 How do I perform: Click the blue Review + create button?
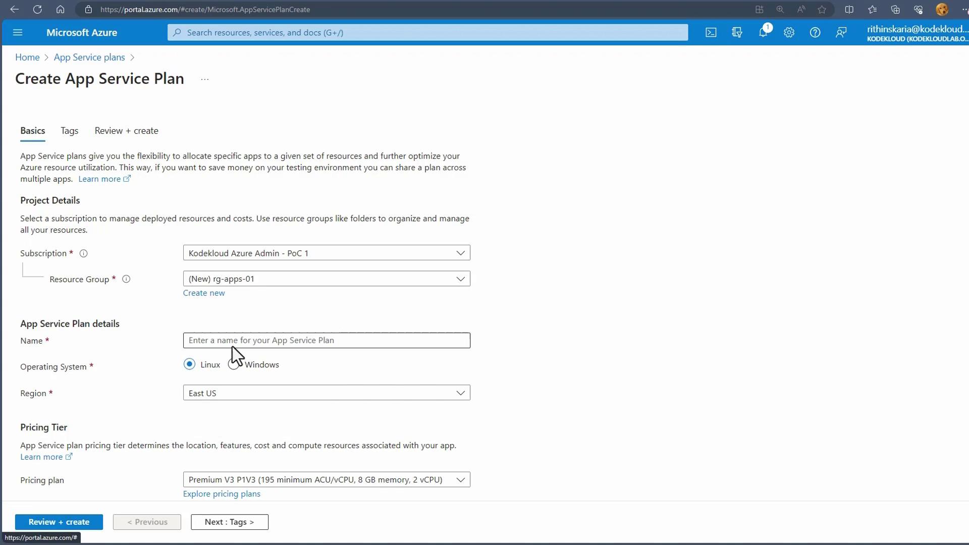pyautogui.click(x=59, y=522)
